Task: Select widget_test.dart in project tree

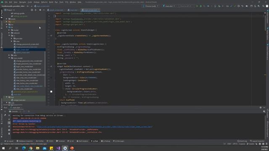Action: pyautogui.click(x=18, y=100)
